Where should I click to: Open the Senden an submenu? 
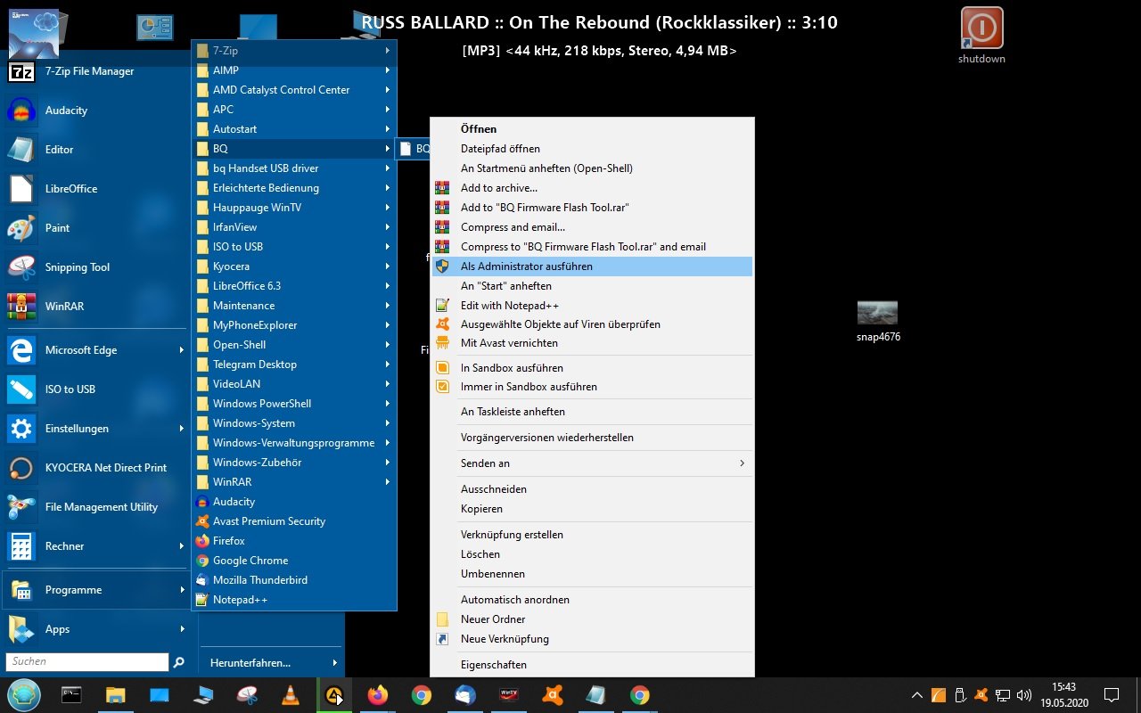tap(592, 463)
